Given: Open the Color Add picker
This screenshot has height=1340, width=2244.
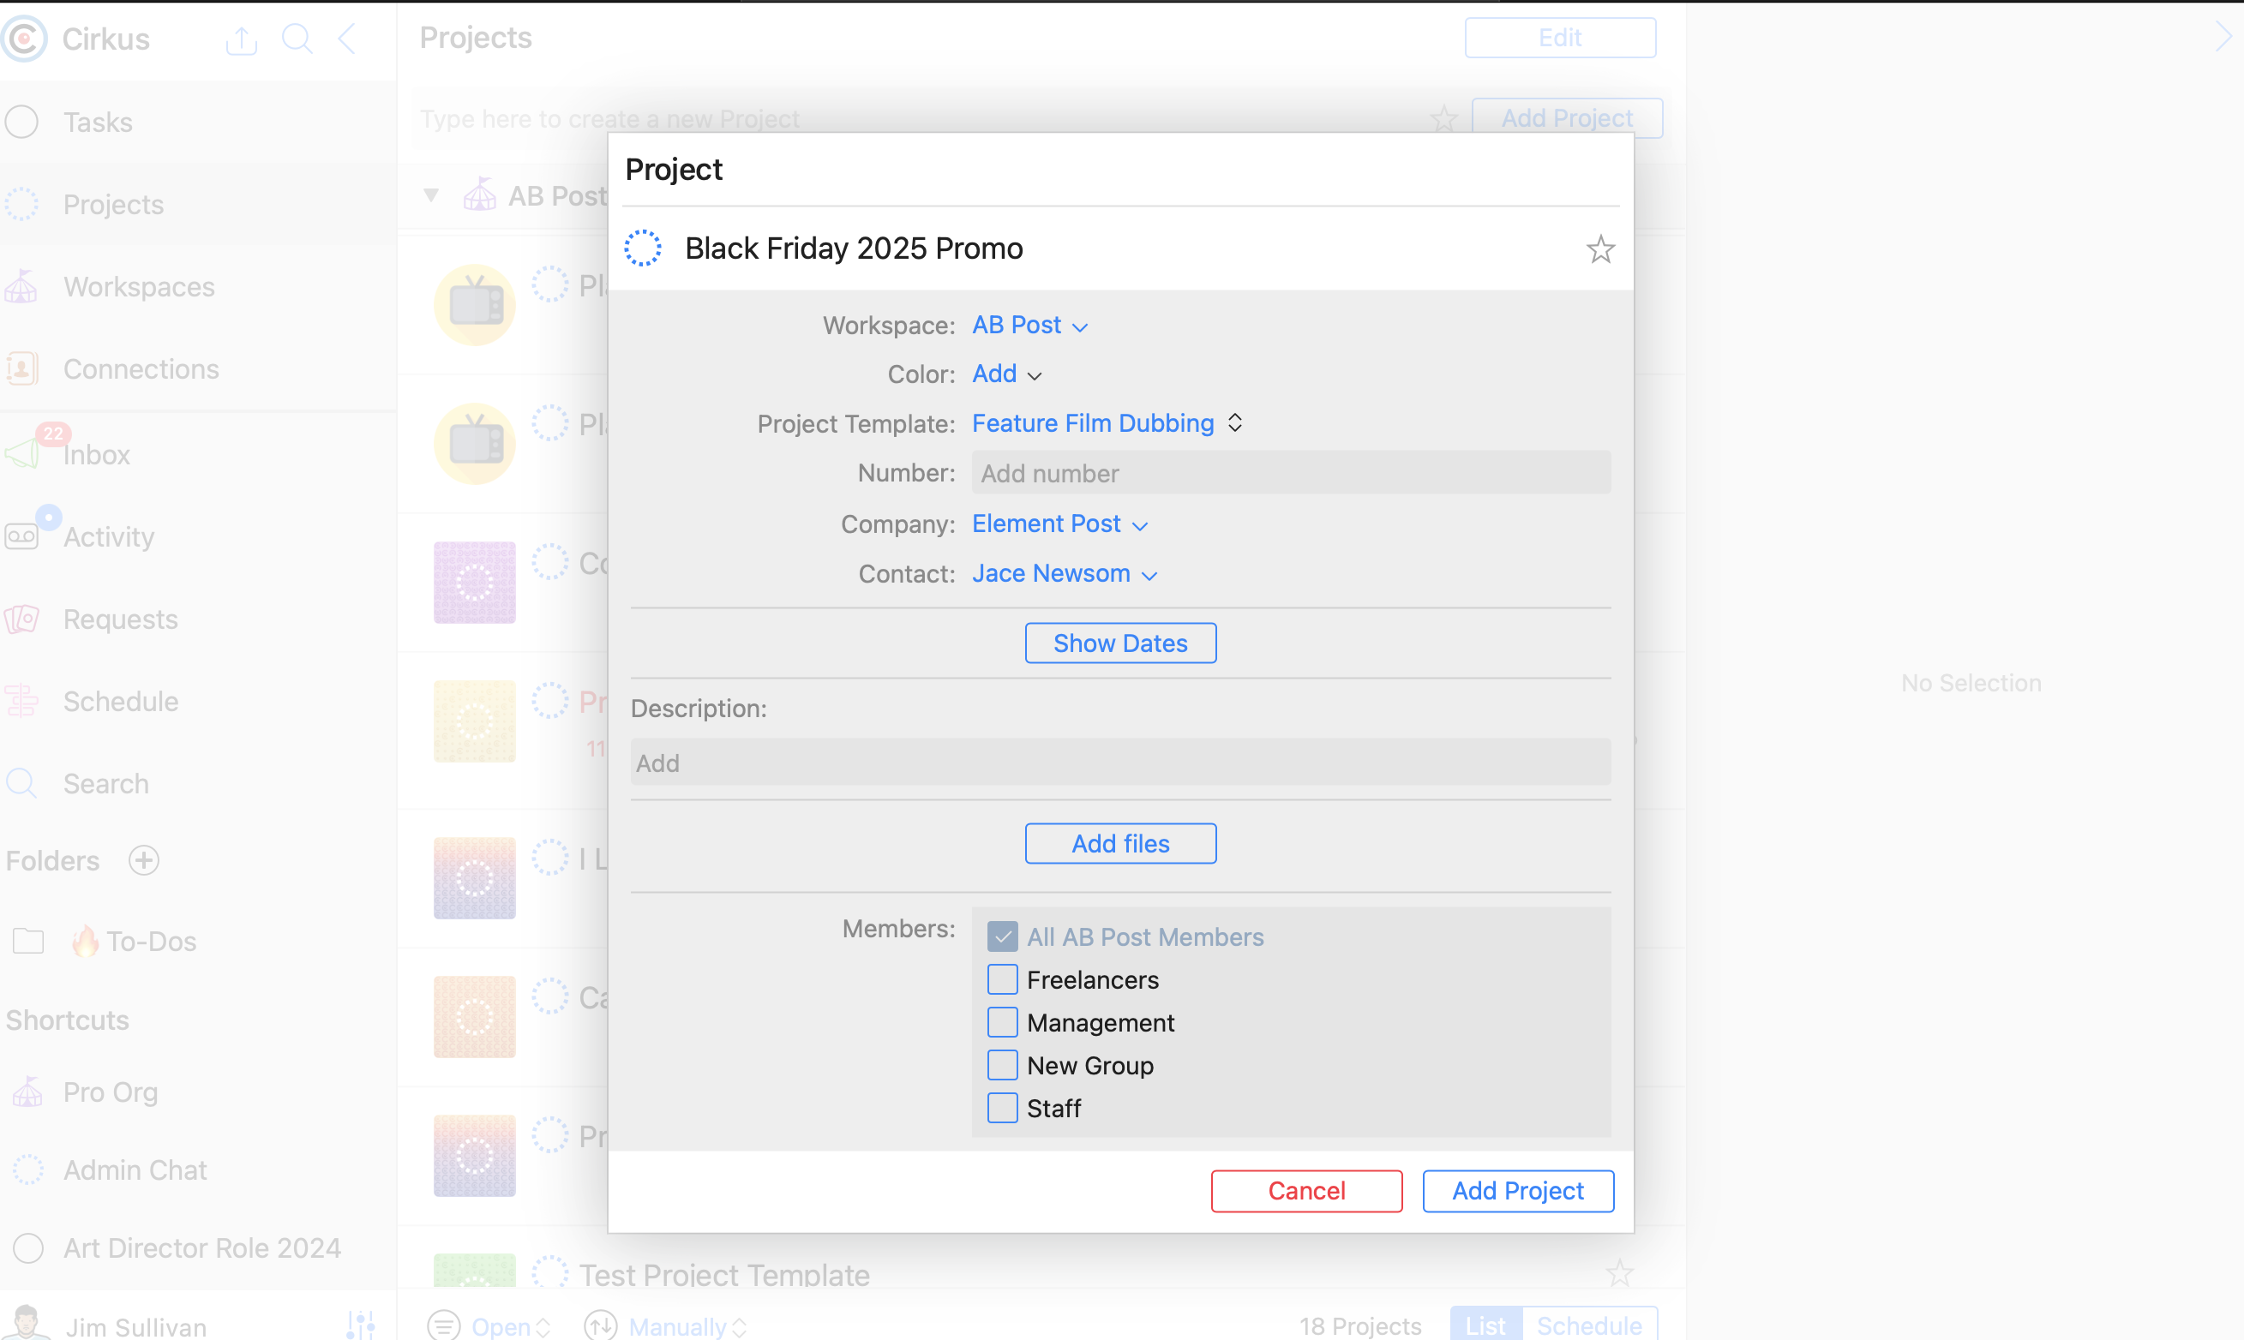Looking at the screenshot, I should (1006, 374).
